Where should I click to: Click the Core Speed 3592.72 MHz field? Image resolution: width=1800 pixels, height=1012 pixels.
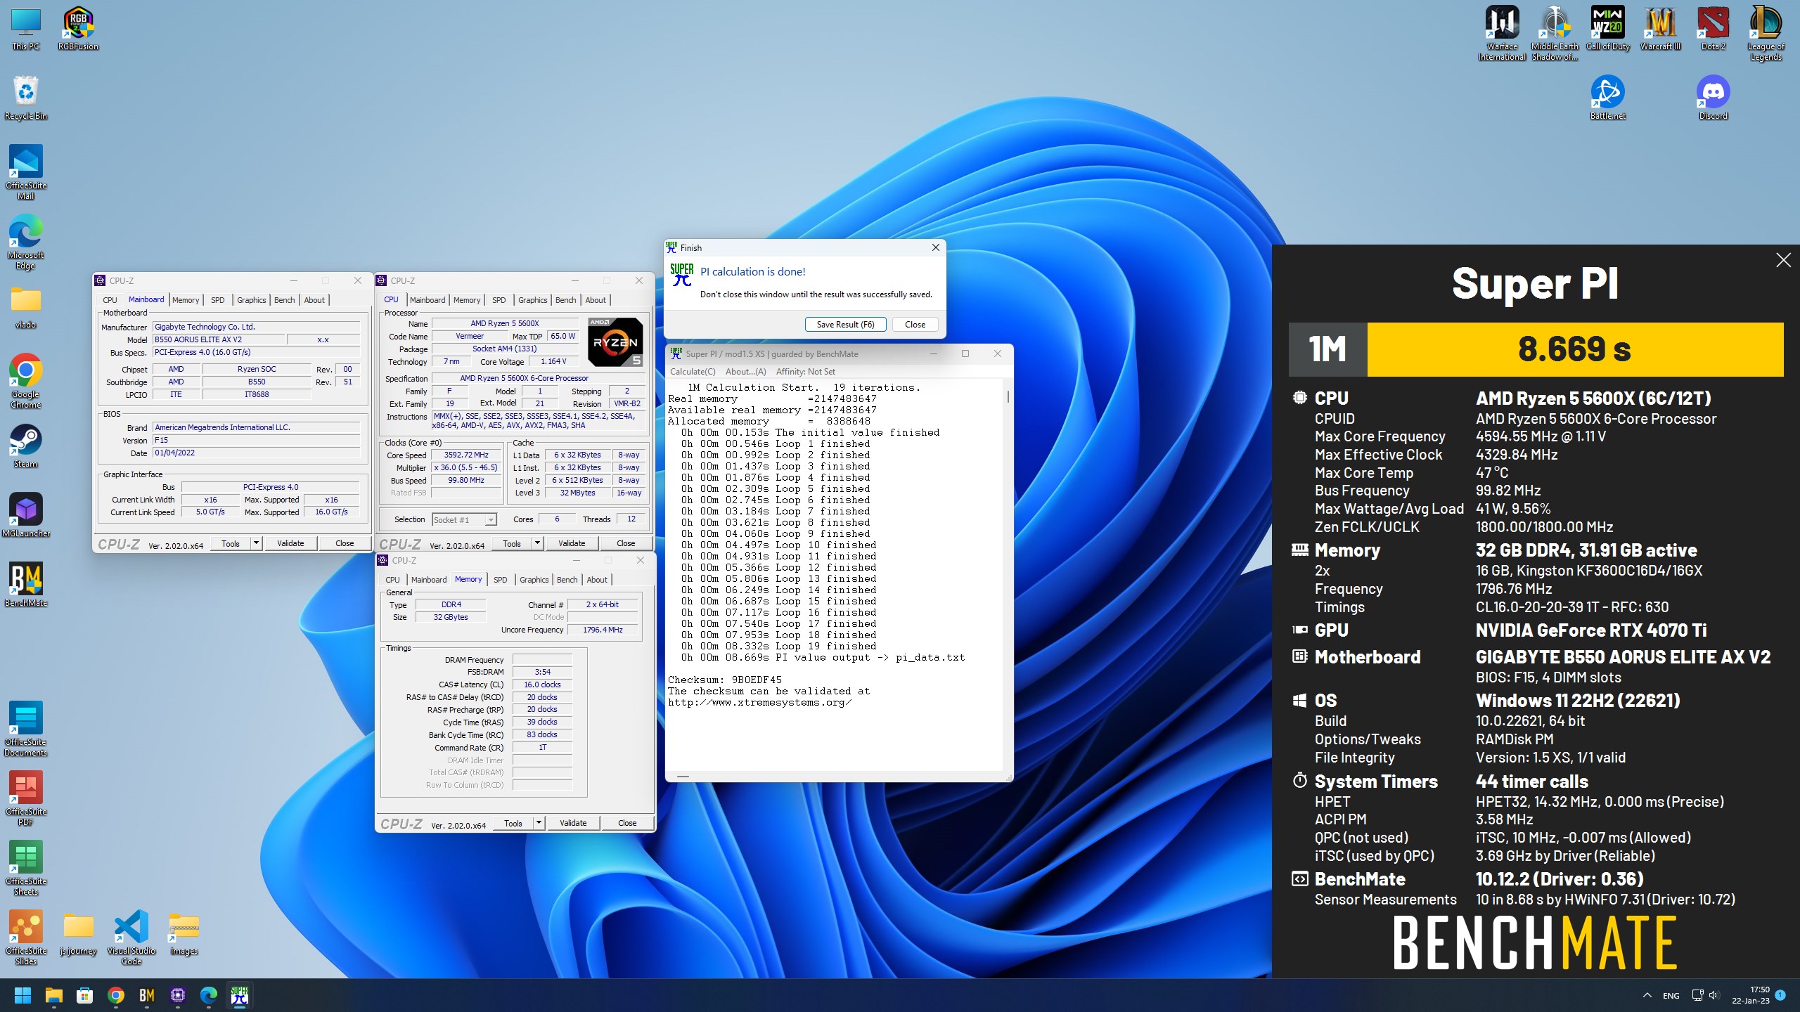pos(466,455)
